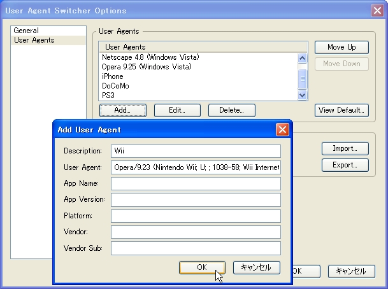
Task: Select General in the left category list
Action: (48, 31)
